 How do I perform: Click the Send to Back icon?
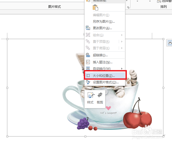pos(88,48)
